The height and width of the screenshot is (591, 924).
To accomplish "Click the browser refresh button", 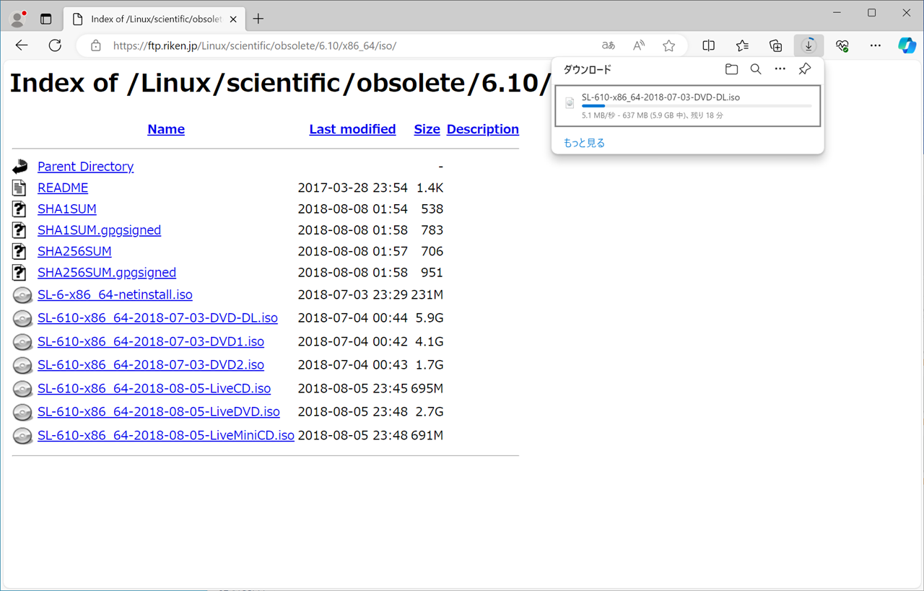I will coord(55,45).
